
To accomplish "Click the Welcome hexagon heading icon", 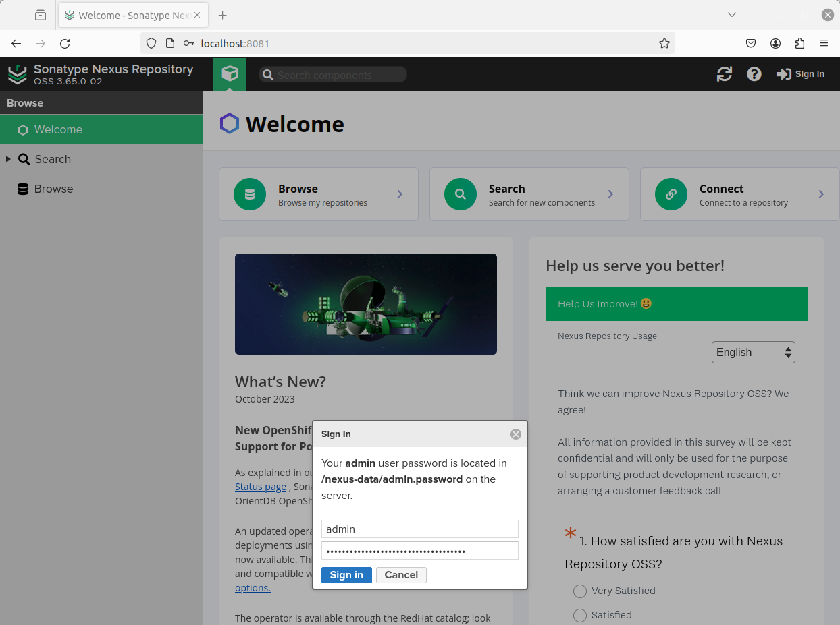I will (230, 124).
